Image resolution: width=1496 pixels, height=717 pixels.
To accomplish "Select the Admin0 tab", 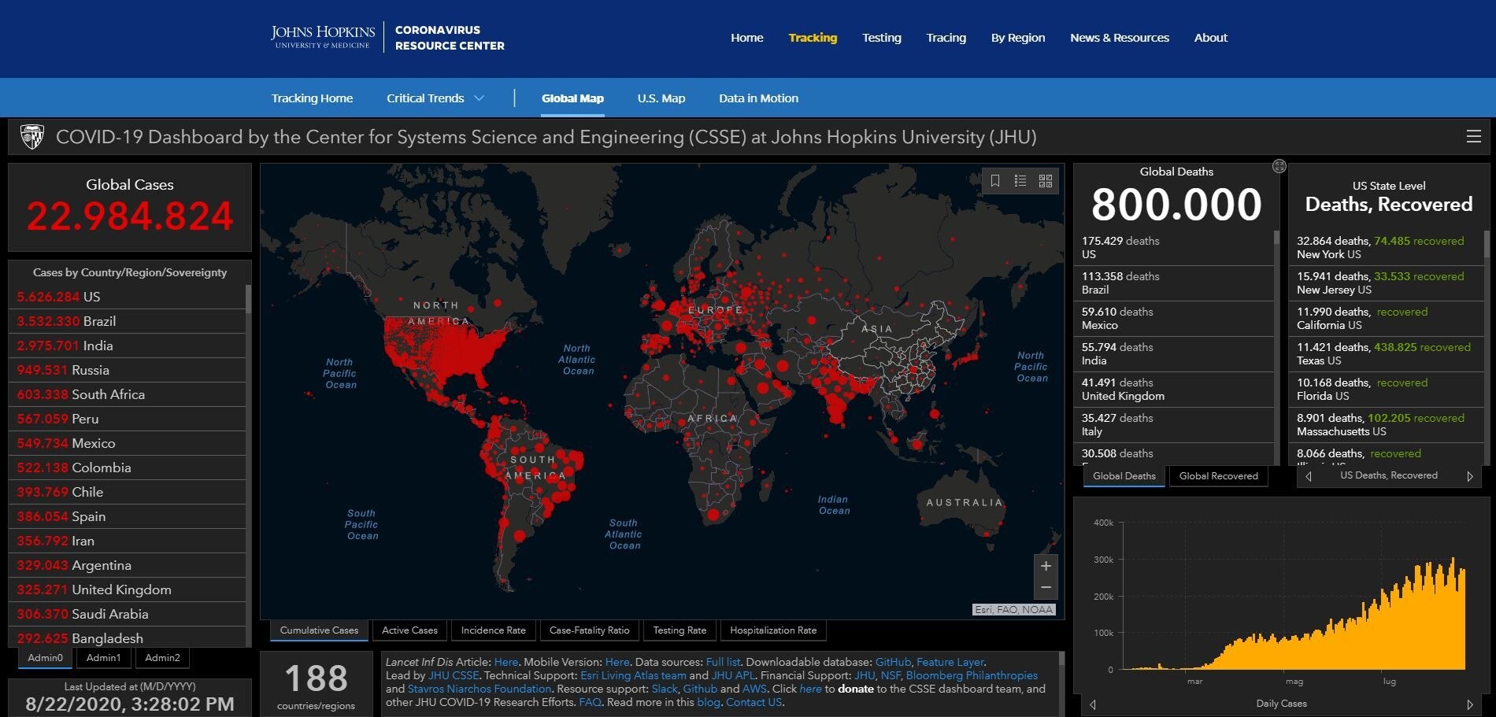I will (x=45, y=658).
